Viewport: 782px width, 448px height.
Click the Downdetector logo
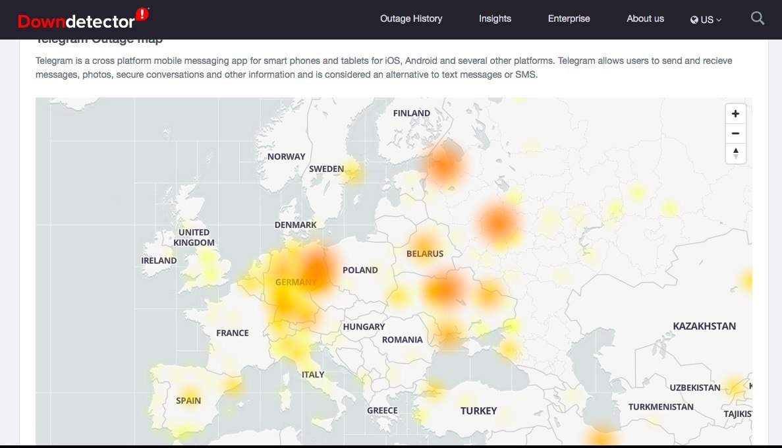point(83,19)
